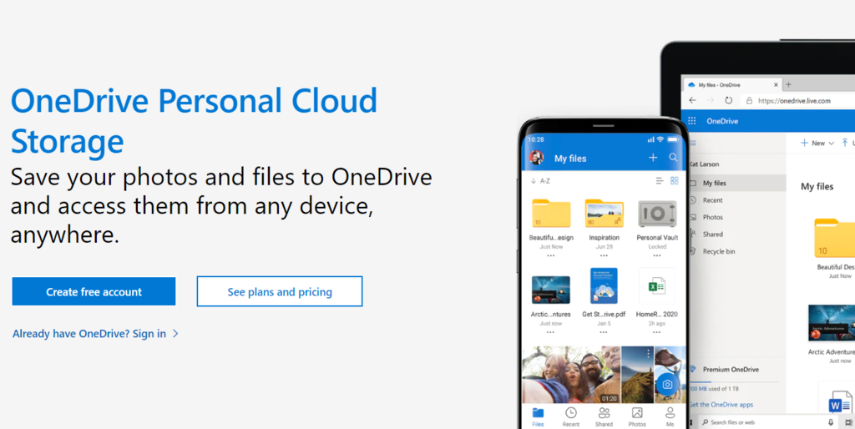Switch phone view to list layout icon
This screenshot has width=855, height=429.
tap(660, 181)
